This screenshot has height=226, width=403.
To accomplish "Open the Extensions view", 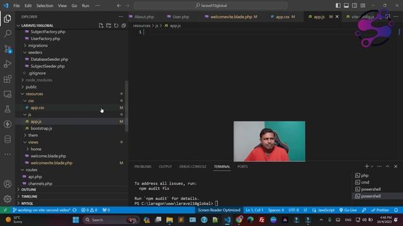I will pos(8,79).
